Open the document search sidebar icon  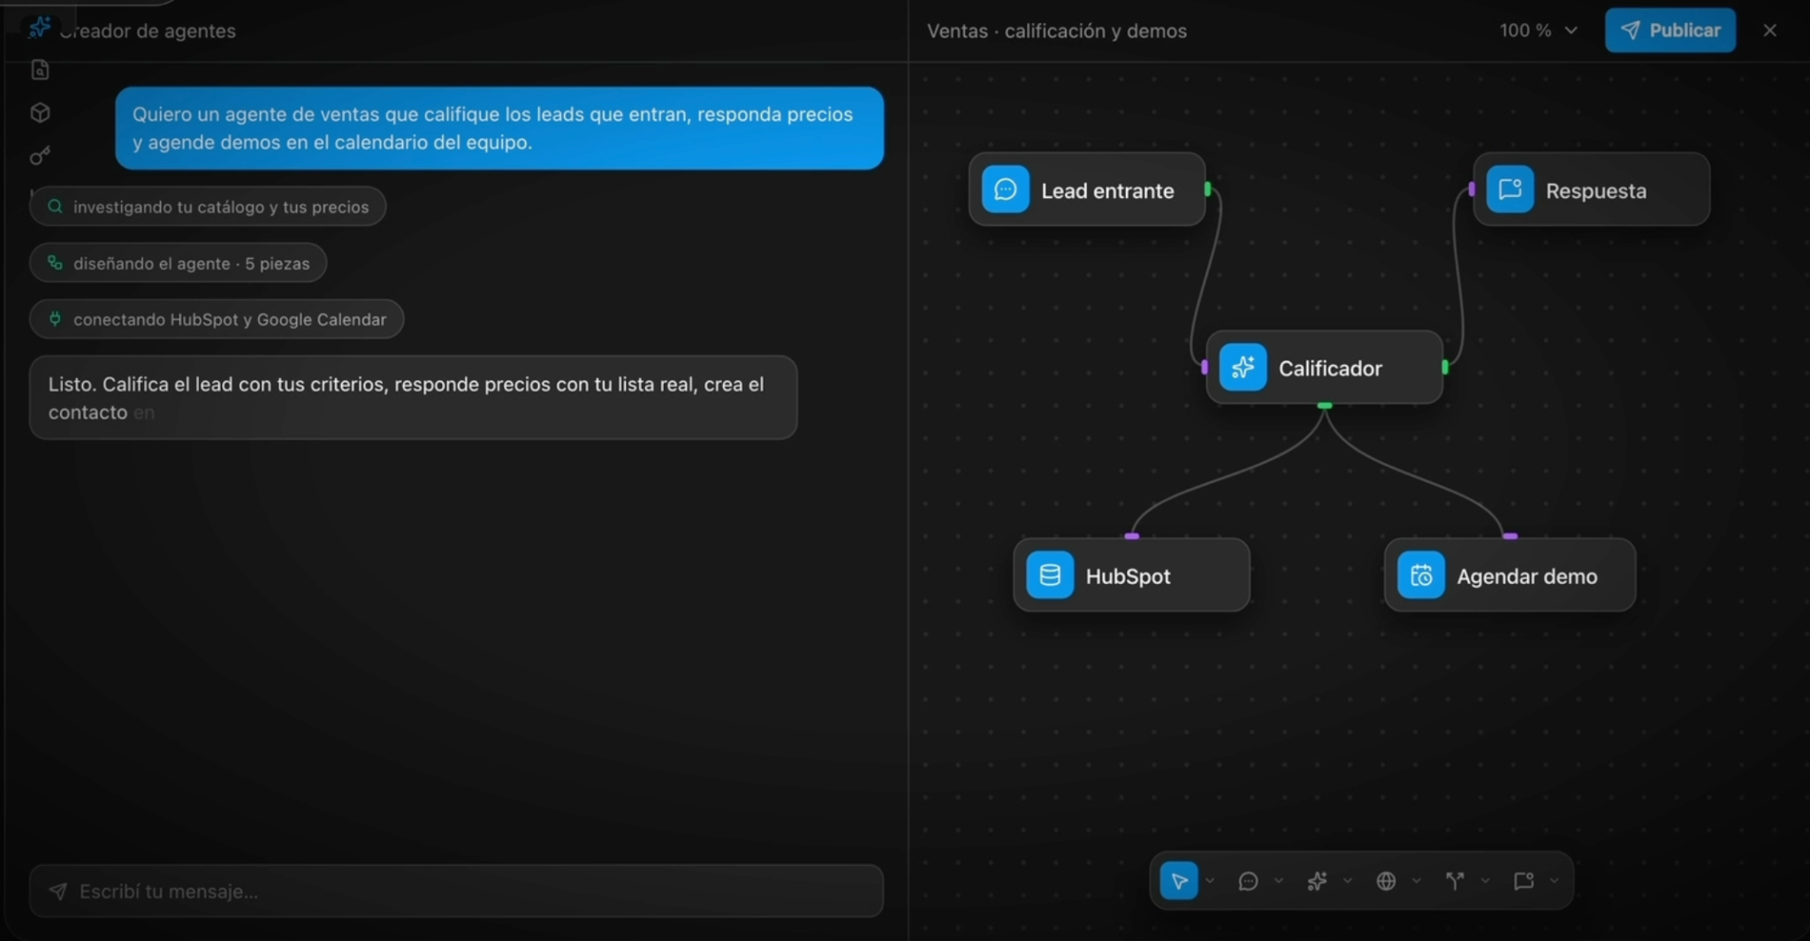click(x=40, y=70)
